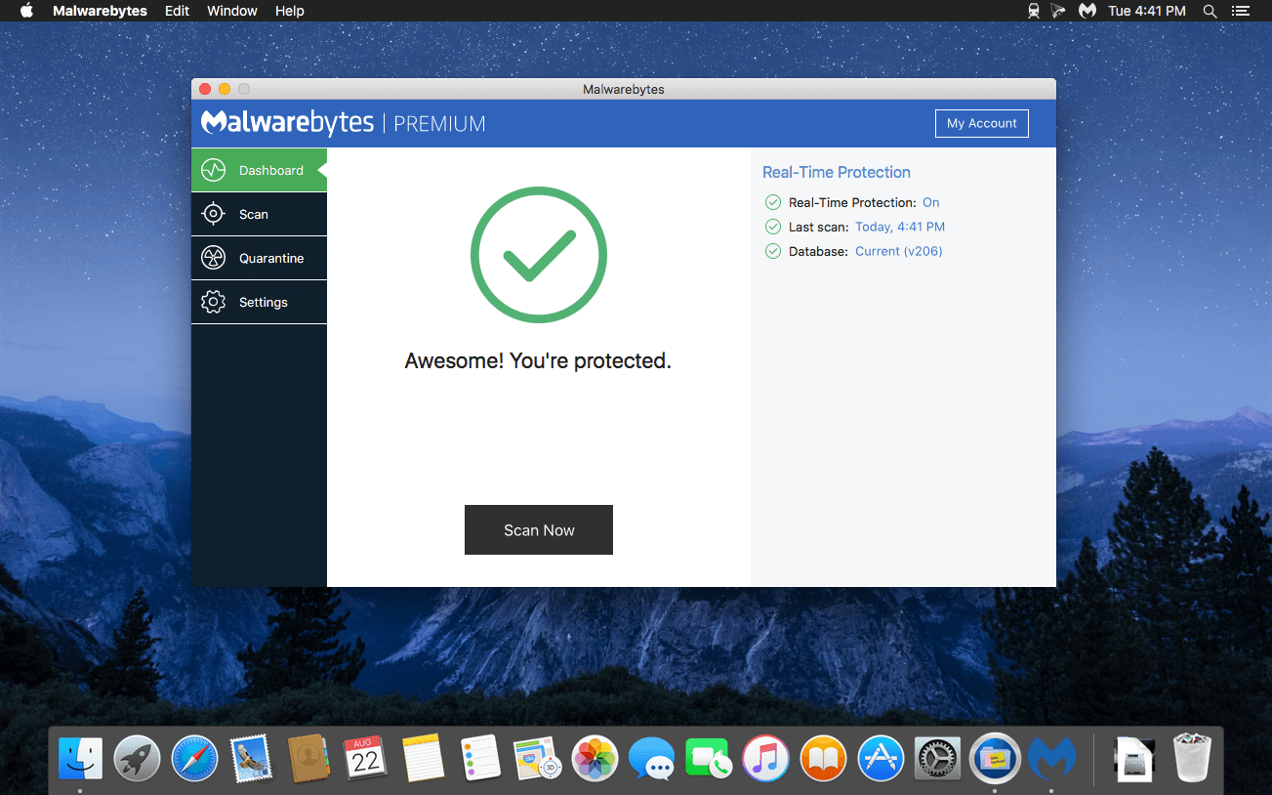This screenshot has height=795, width=1272.
Task: Click the Malwarebytes icon in the Dock
Action: (1052, 758)
